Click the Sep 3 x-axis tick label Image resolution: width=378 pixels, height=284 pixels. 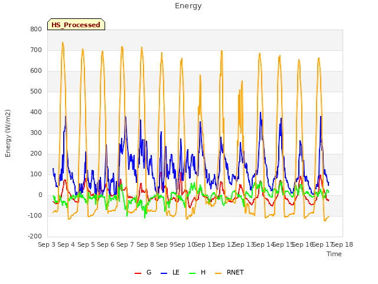coord(47,244)
